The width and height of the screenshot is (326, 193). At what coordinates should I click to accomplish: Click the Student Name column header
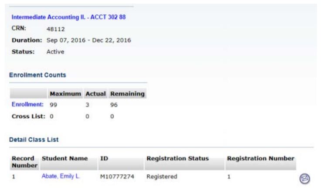(x=65, y=158)
